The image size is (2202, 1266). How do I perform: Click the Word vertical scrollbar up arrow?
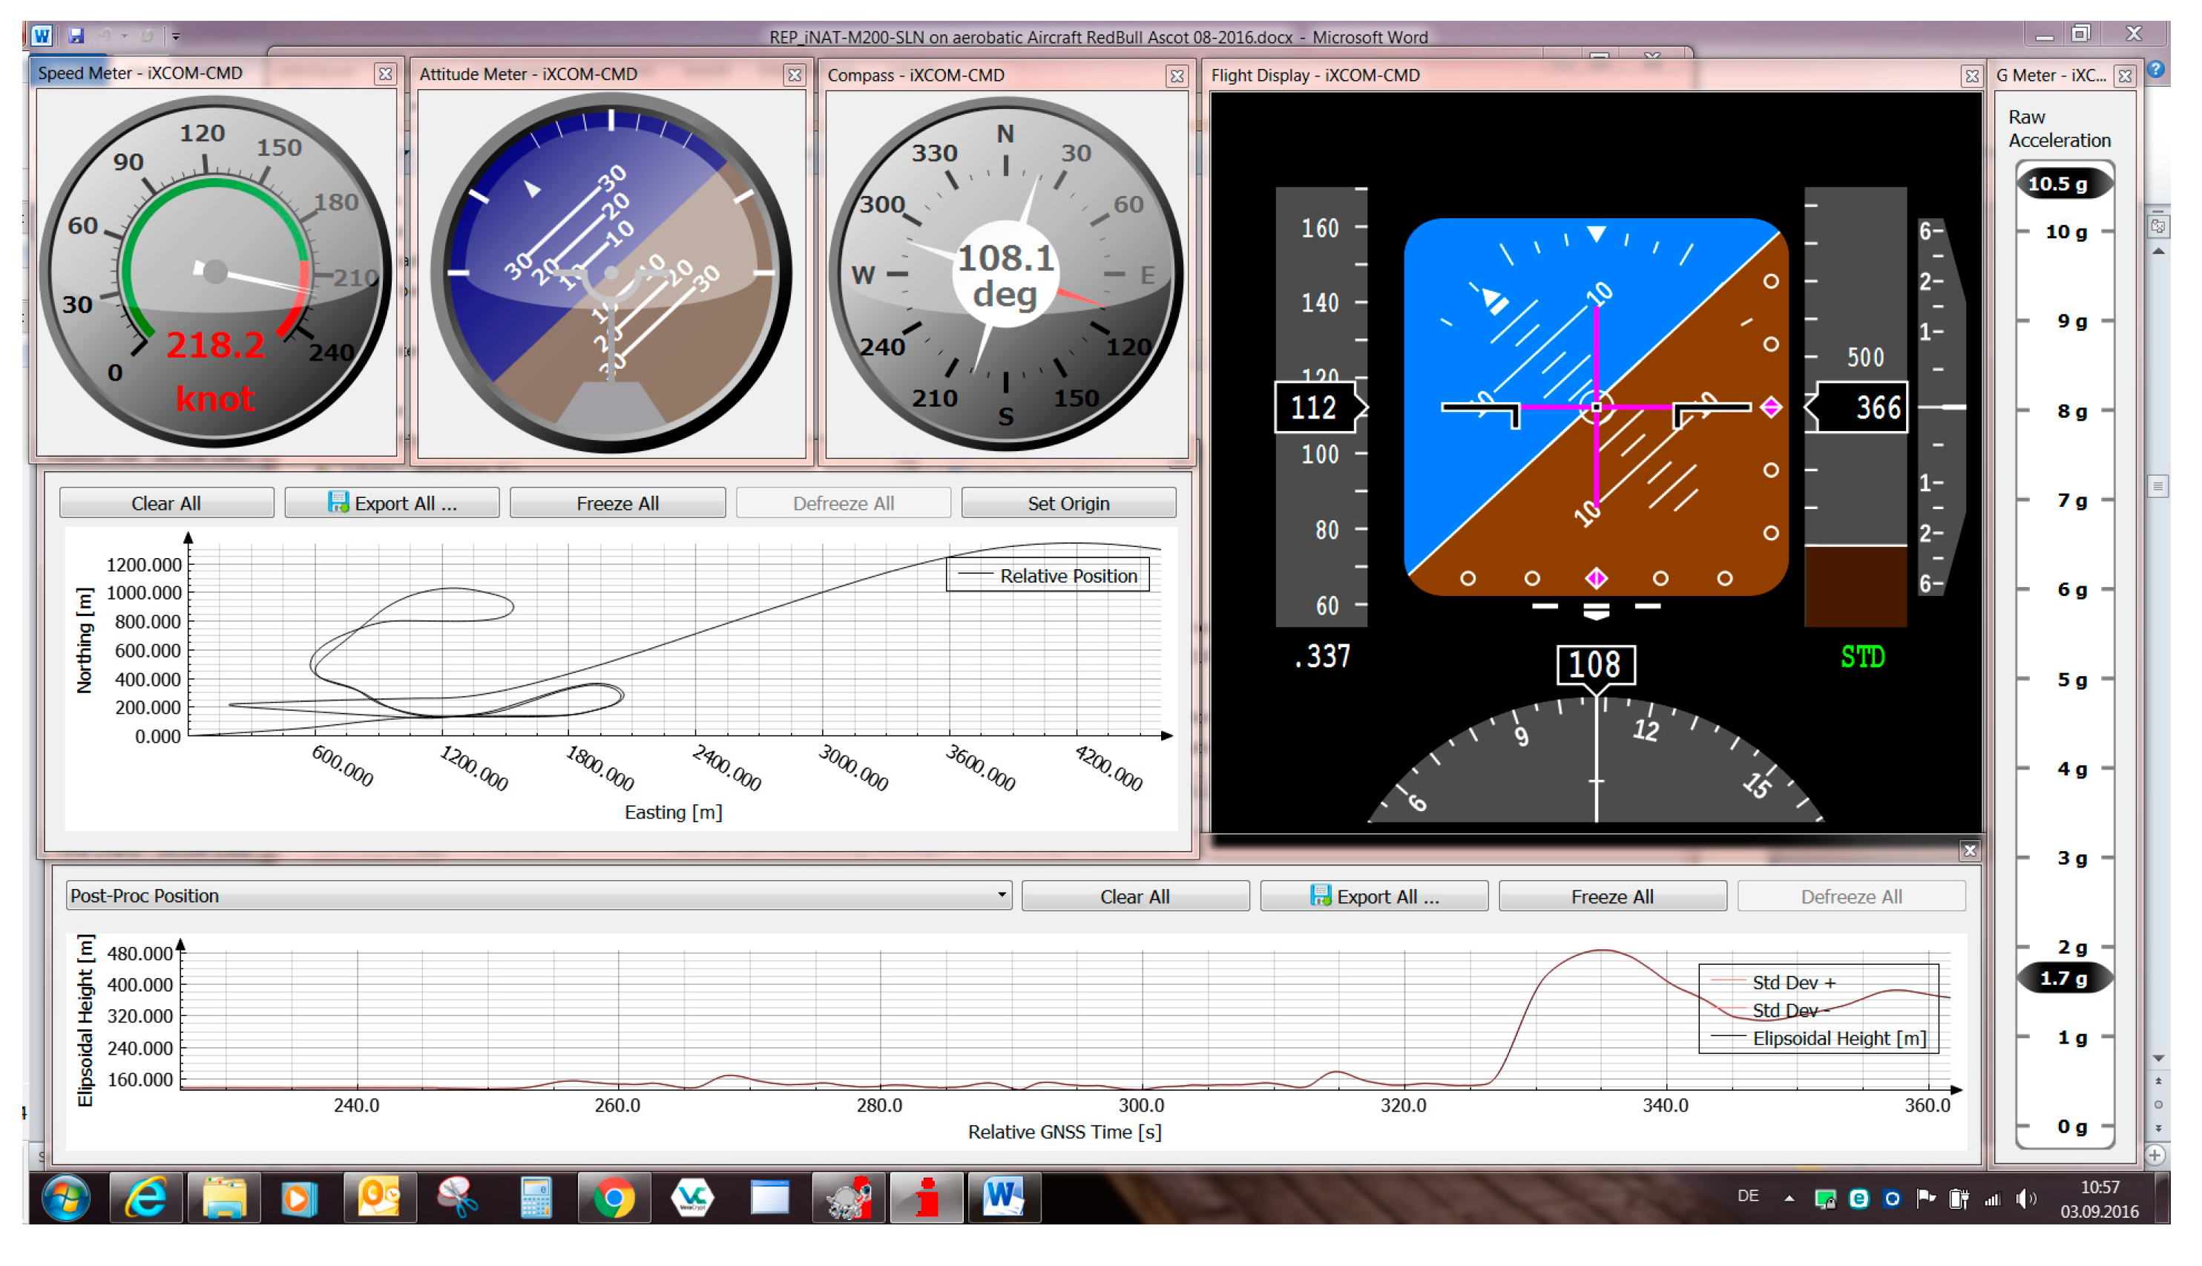click(x=2158, y=252)
